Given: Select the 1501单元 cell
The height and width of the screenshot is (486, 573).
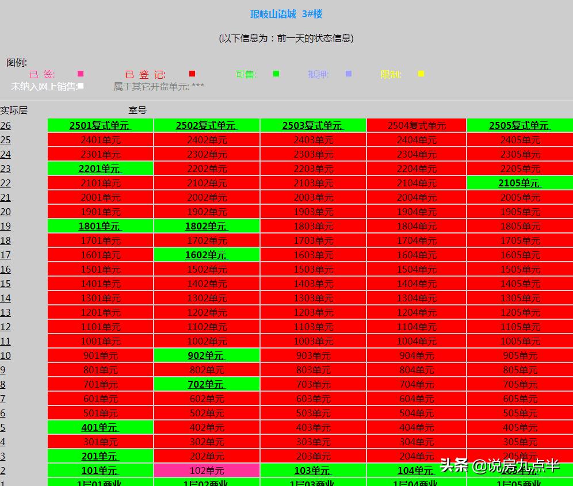Looking at the screenshot, I should 100,269.
